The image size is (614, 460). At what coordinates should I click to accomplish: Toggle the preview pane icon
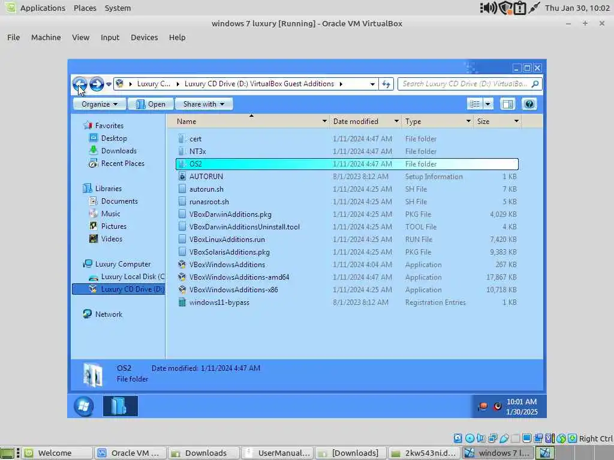click(x=508, y=104)
